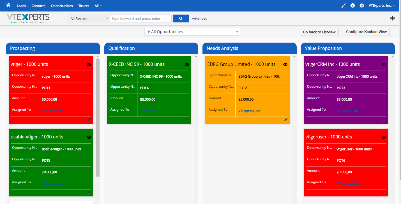Open assigned user link on vtiger card
This screenshot has width=401, height=204.
click(x=53, y=111)
